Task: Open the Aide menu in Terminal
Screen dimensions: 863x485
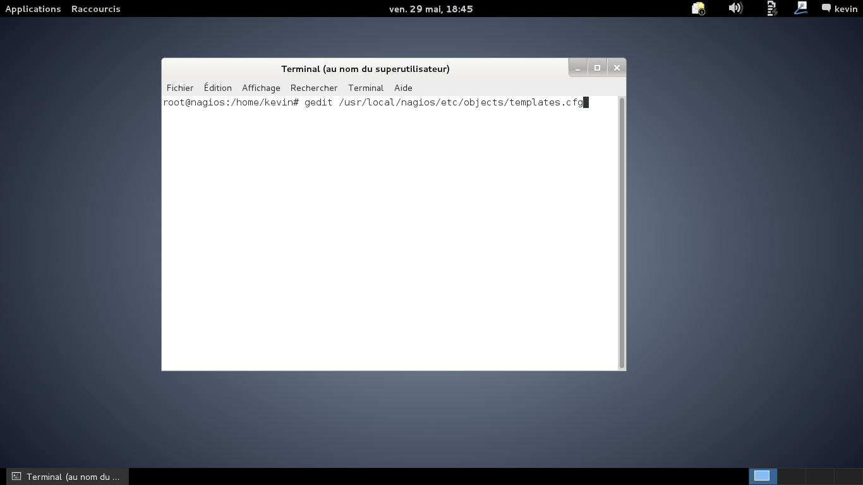Action: tap(403, 88)
